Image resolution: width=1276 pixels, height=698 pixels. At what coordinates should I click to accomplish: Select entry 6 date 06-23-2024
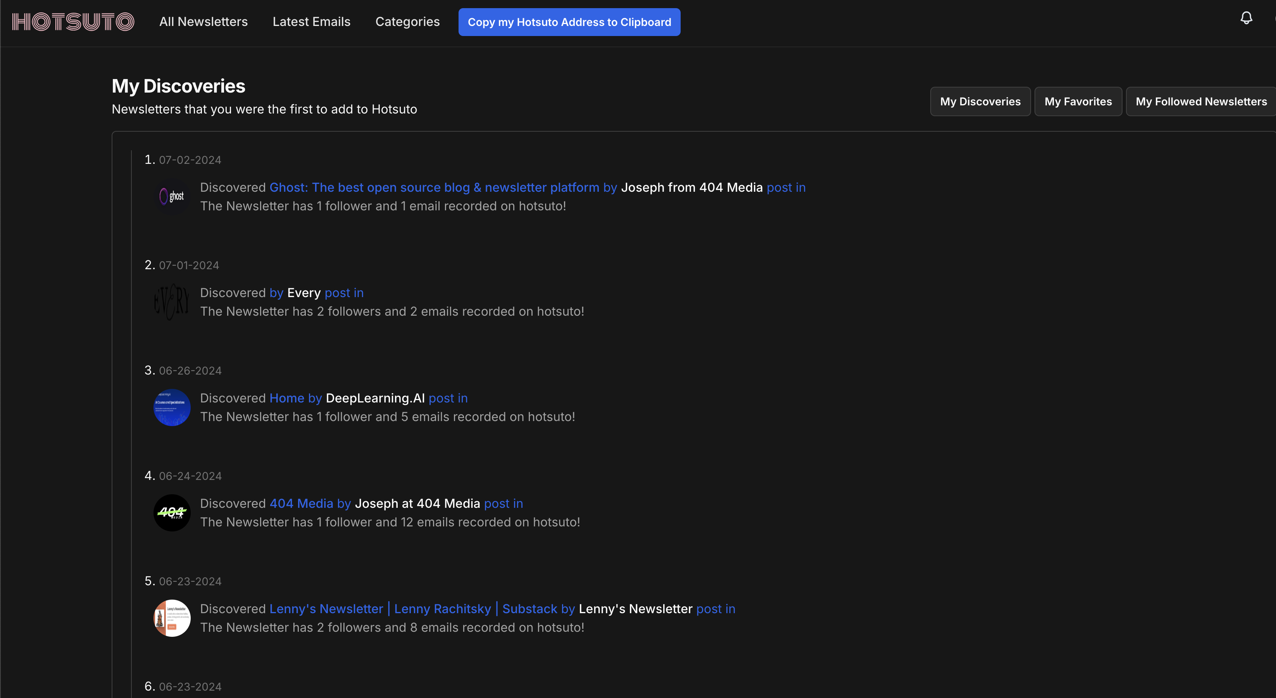190,687
